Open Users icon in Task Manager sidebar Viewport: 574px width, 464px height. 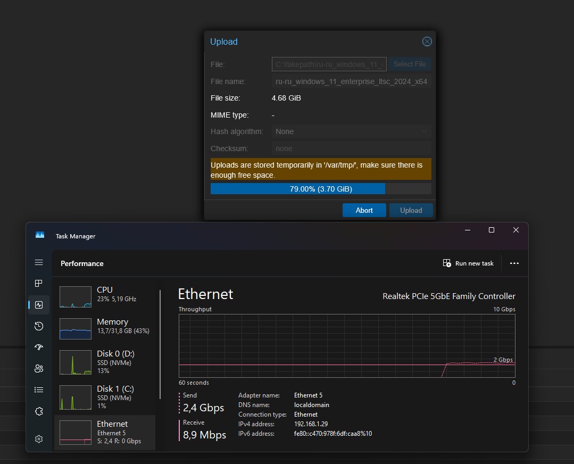(39, 368)
